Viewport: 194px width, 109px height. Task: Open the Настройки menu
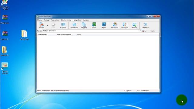point(77,20)
